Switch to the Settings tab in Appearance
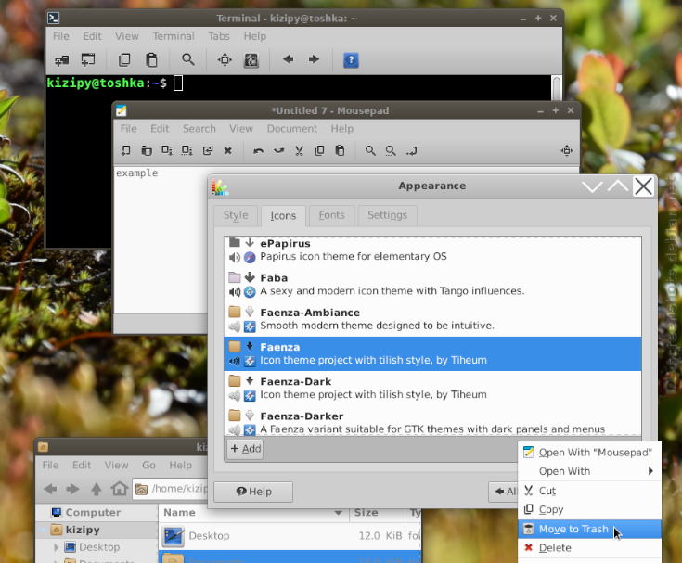 pyautogui.click(x=387, y=215)
